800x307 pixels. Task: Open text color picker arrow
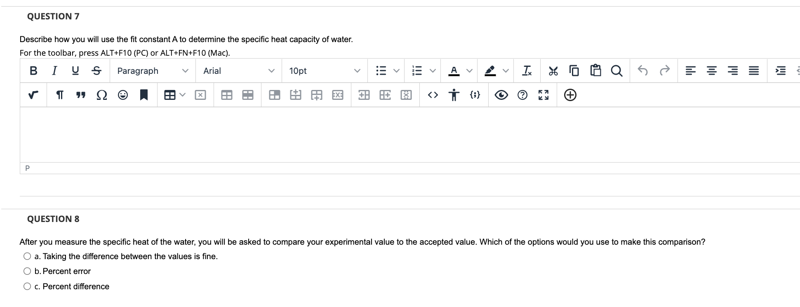[469, 71]
